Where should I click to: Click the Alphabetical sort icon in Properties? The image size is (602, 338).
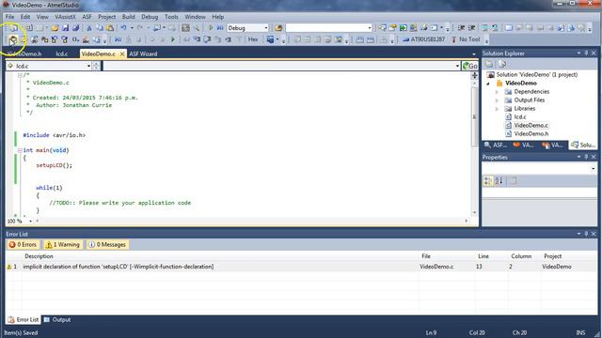(x=499, y=180)
